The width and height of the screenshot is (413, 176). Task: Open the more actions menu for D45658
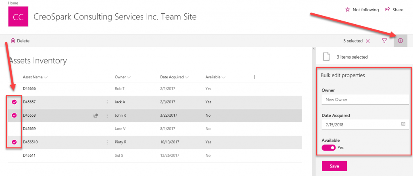click(x=107, y=115)
